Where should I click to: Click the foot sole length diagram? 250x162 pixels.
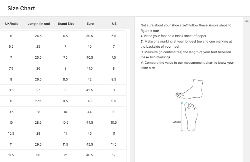point(191,117)
